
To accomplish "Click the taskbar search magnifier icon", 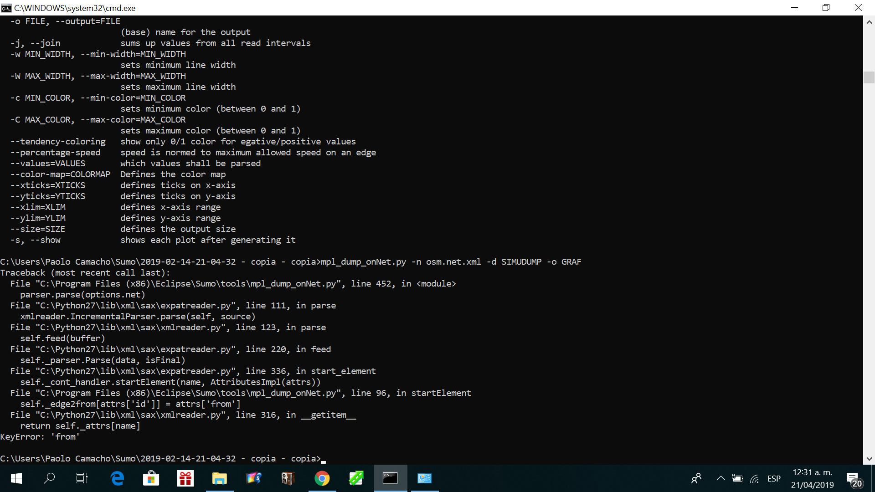I will pos(49,478).
